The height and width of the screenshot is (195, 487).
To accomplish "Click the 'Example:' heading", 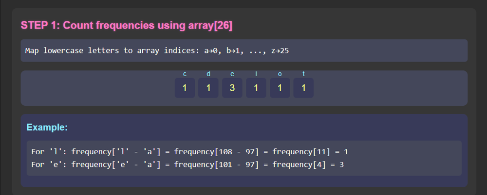I will pyautogui.click(x=47, y=128).
